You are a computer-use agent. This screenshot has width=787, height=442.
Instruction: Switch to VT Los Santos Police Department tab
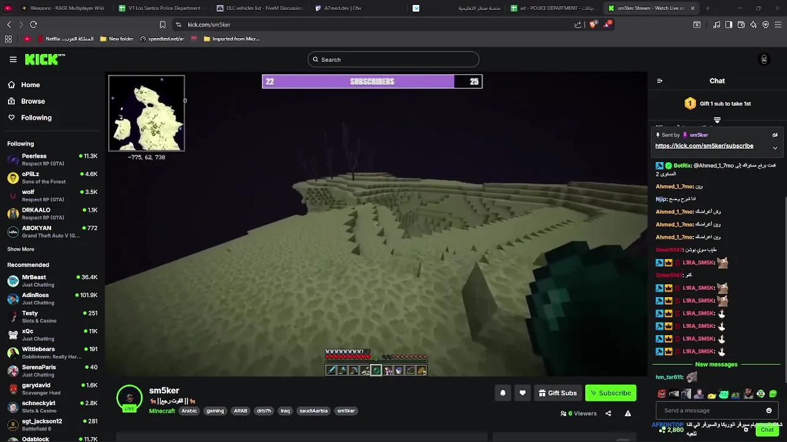tap(161, 8)
